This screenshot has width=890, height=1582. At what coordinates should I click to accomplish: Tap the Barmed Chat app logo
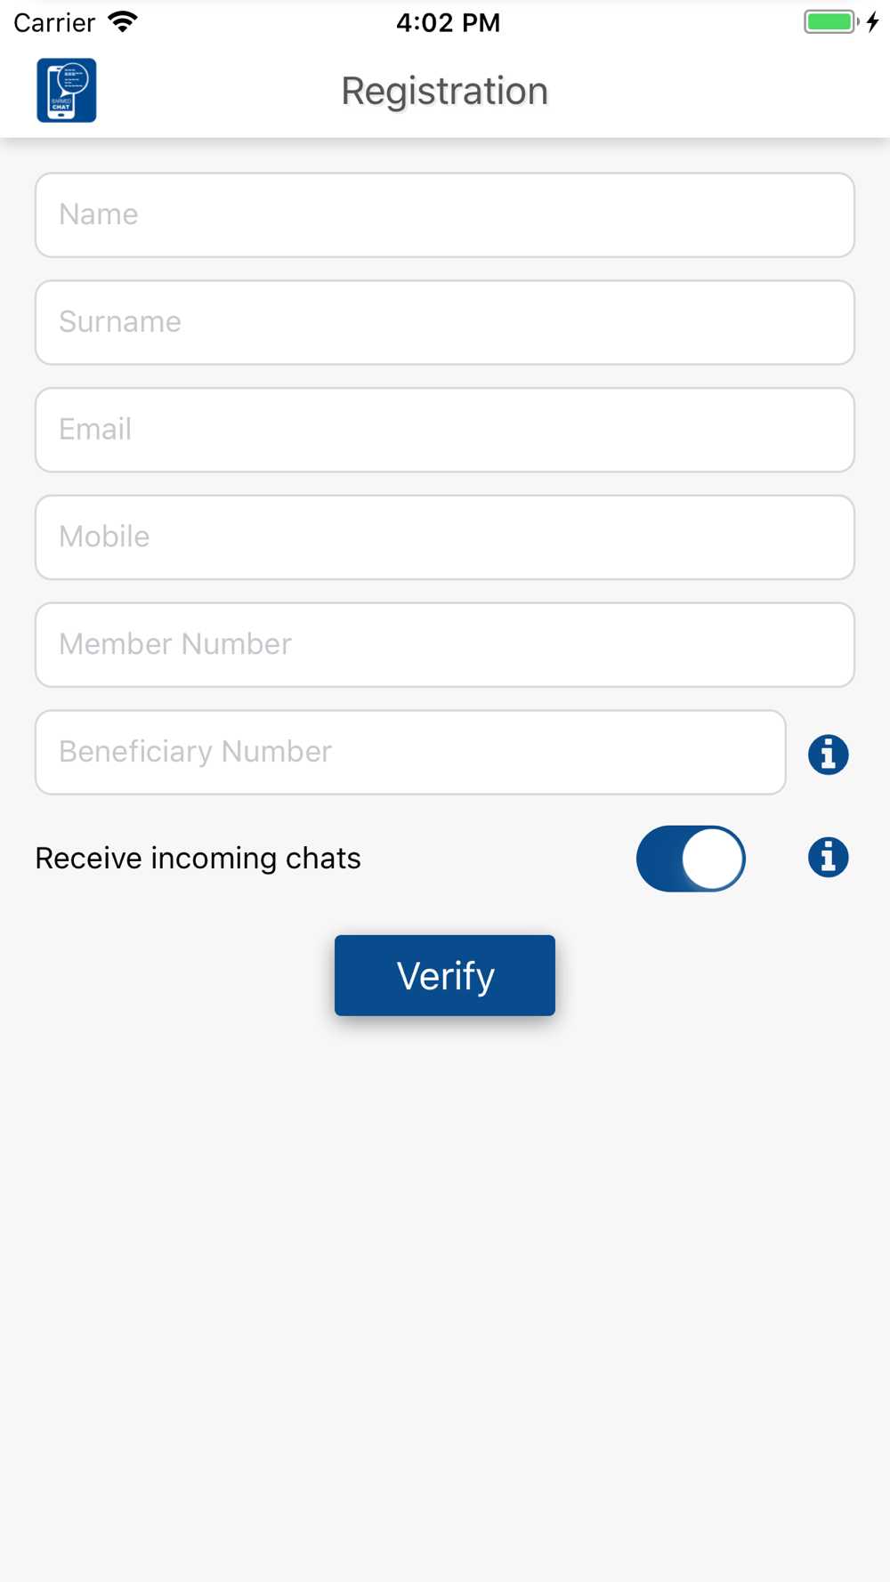click(67, 91)
